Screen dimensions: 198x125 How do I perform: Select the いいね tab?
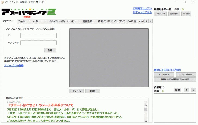coord(71,21)
